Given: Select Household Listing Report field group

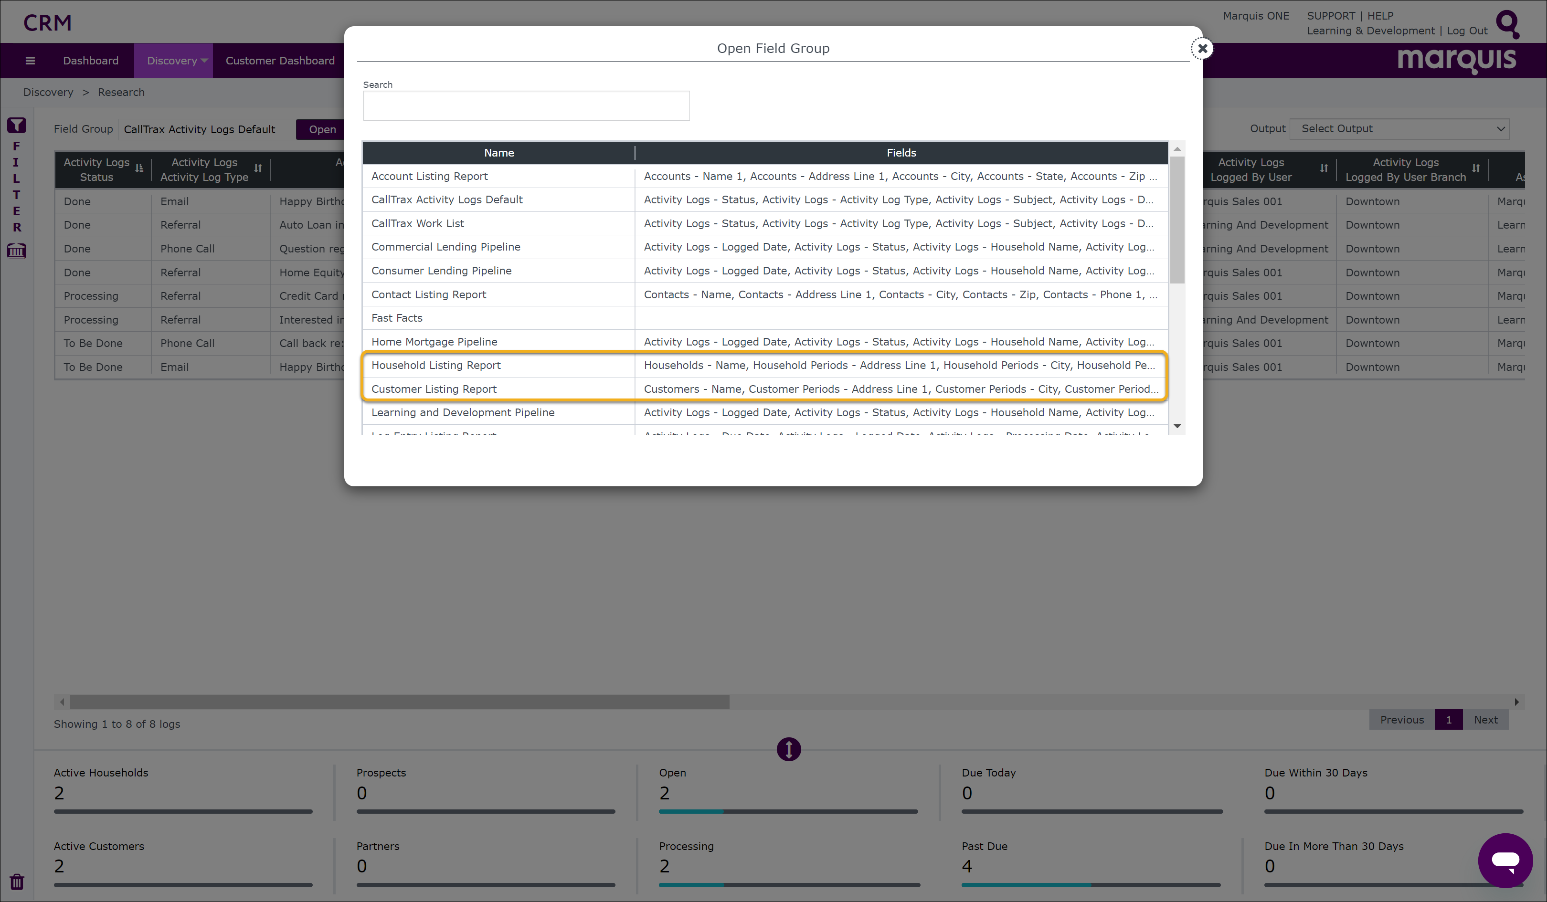Looking at the screenshot, I should 765,365.
